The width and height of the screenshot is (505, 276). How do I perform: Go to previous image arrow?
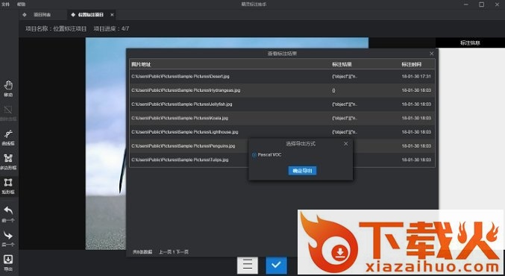8,214
